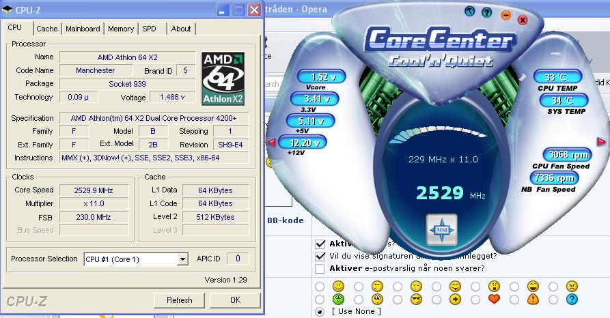Switch to the Cache tab
Screen dimensions: 610x318
pyautogui.click(x=47, y=29)
